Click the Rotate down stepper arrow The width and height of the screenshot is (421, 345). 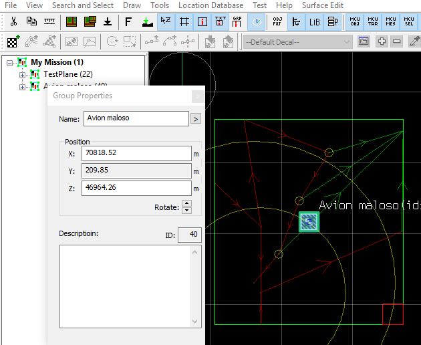point(186,210)
